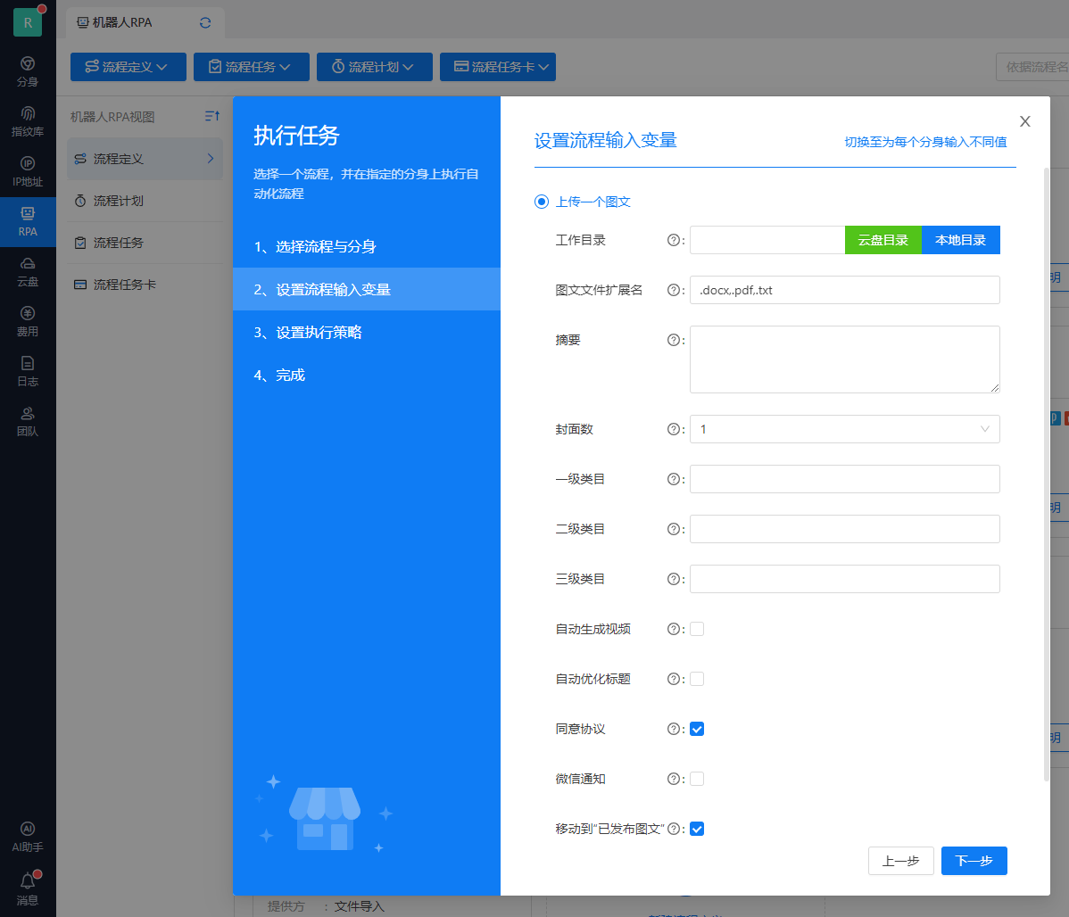
Task: Expand the 封面数 dropdown
Action: [x=844, y=429]
